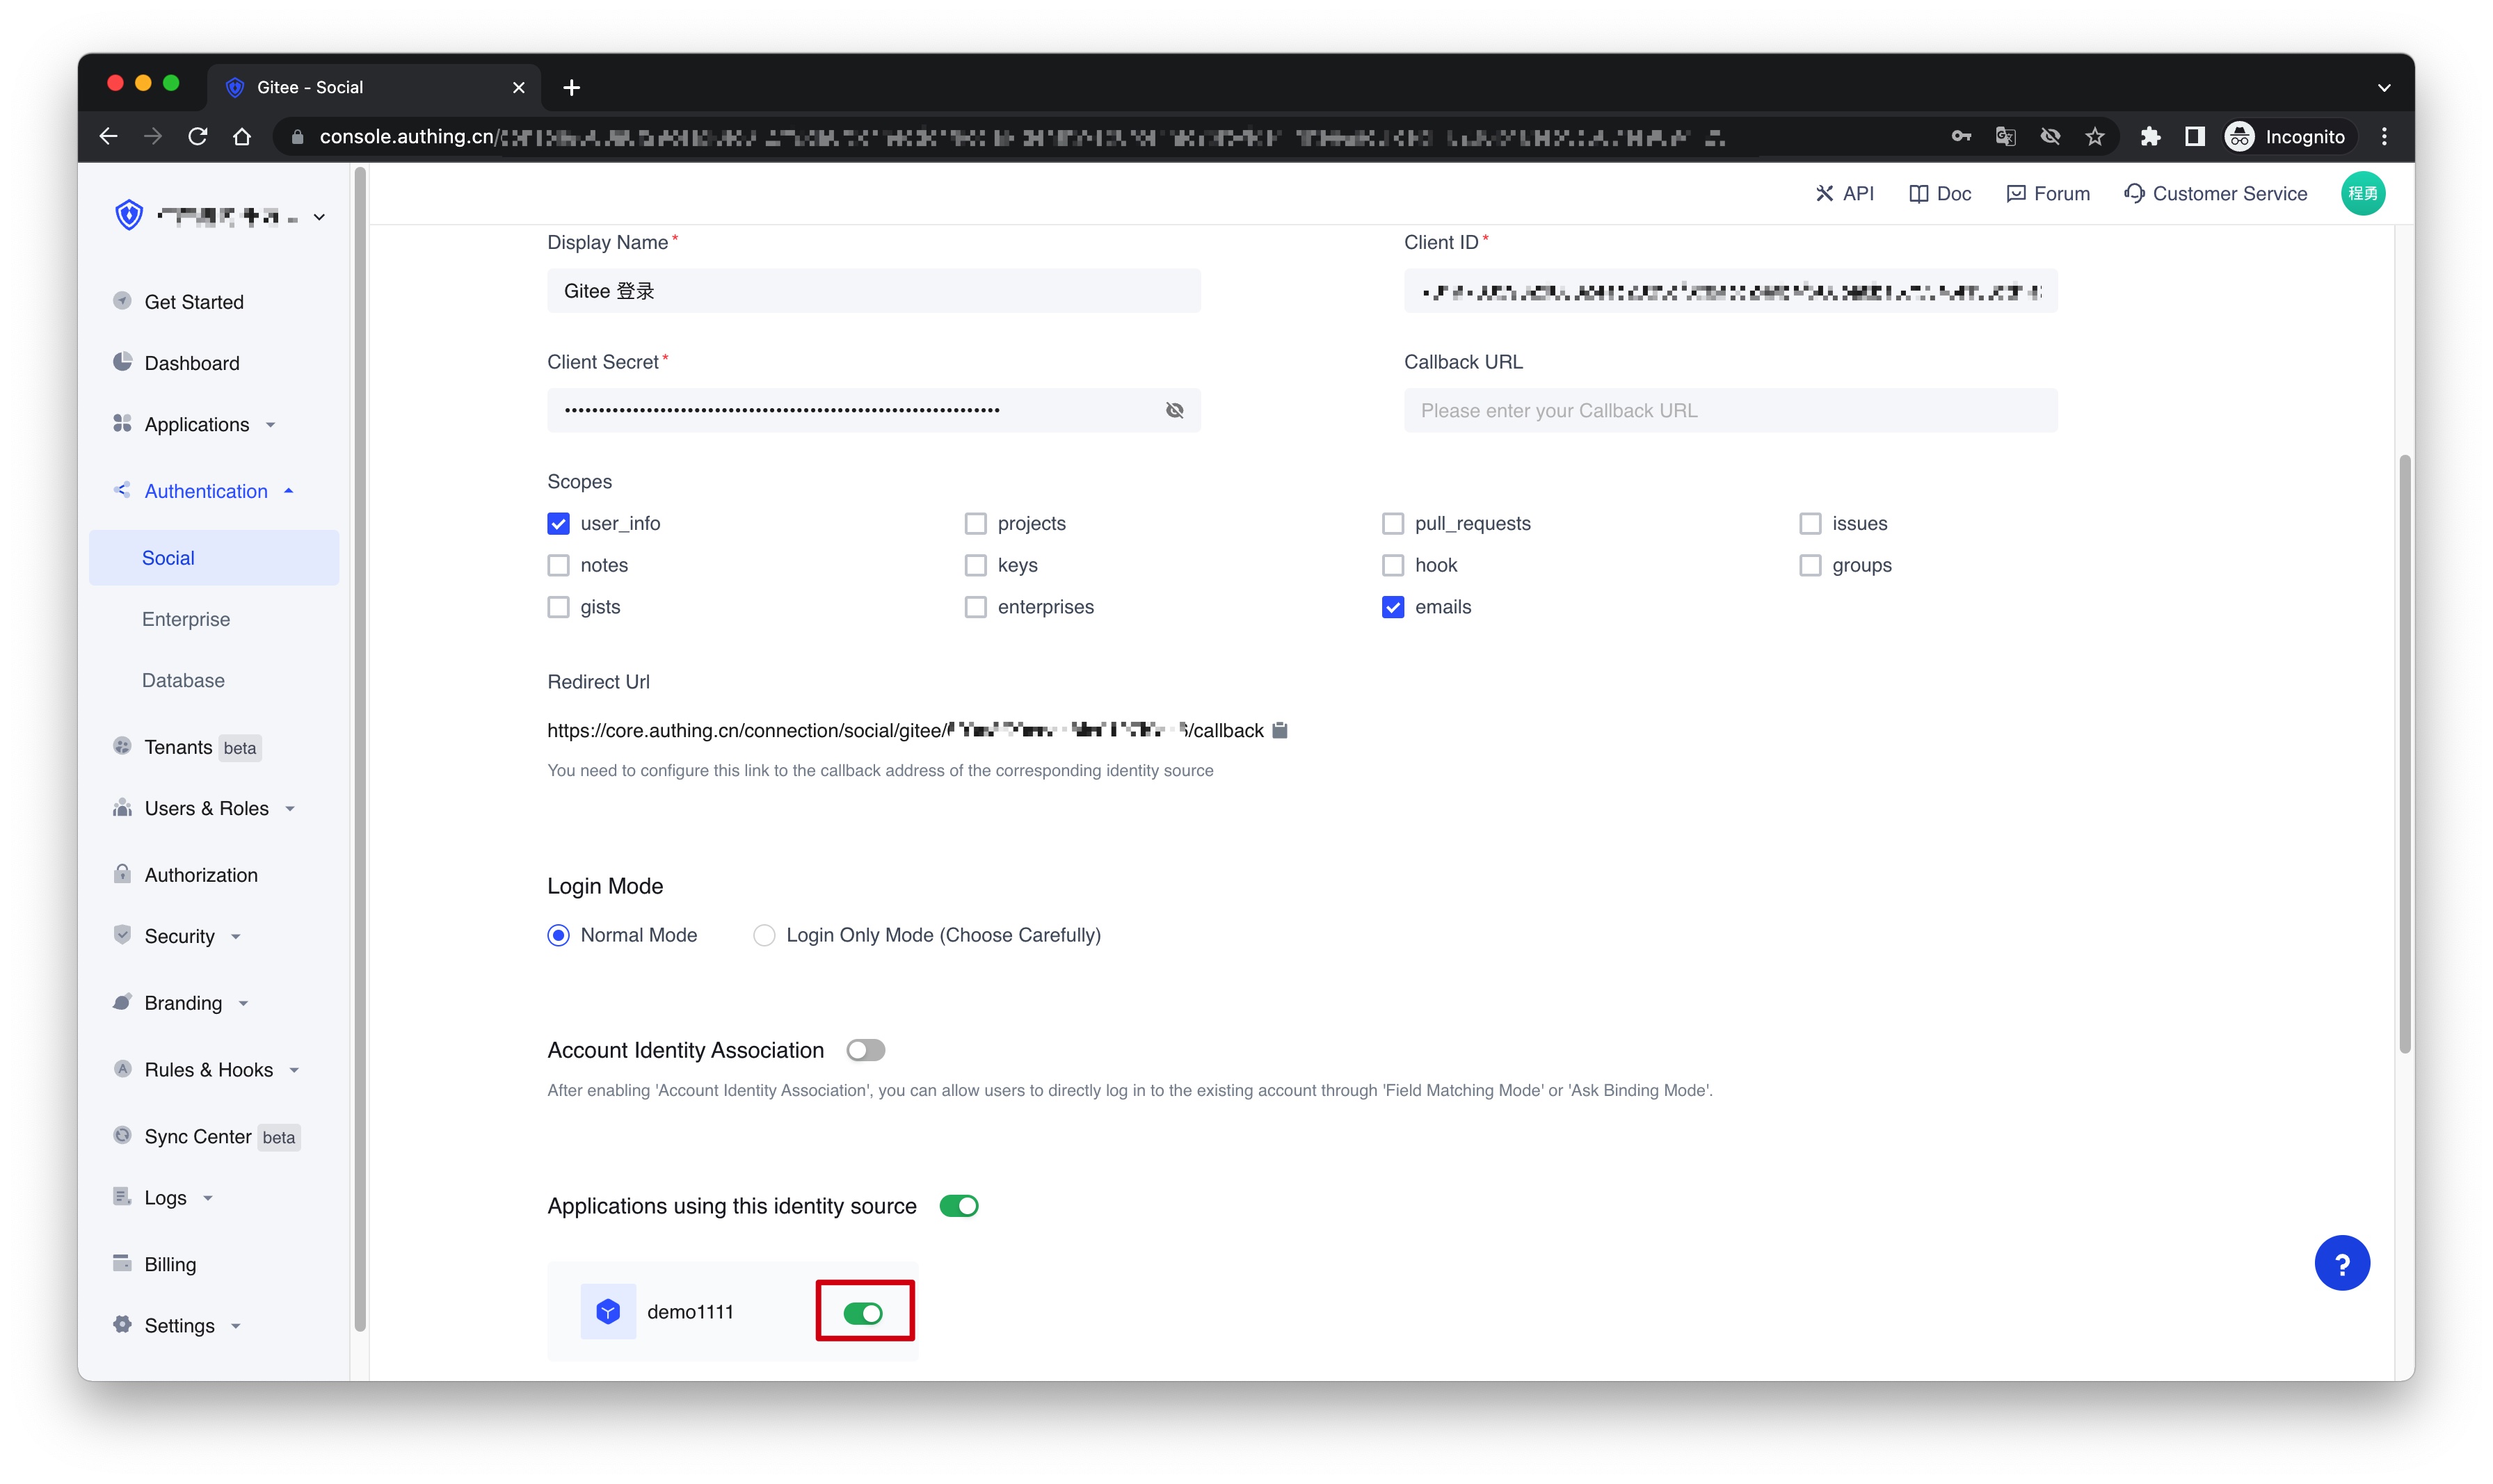The width and height of the screenshot is (2493, 1484).
Task: Reveal Client Secret with the eye icon
Action: 1174,410
